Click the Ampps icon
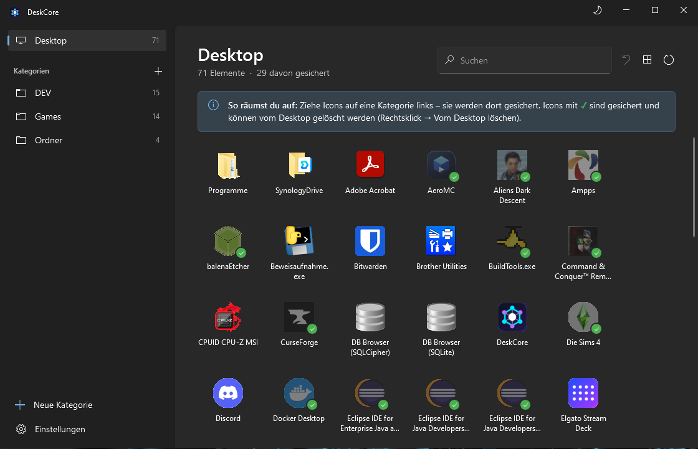The height and width of the screenshot is (449, 698). (583, 166)
